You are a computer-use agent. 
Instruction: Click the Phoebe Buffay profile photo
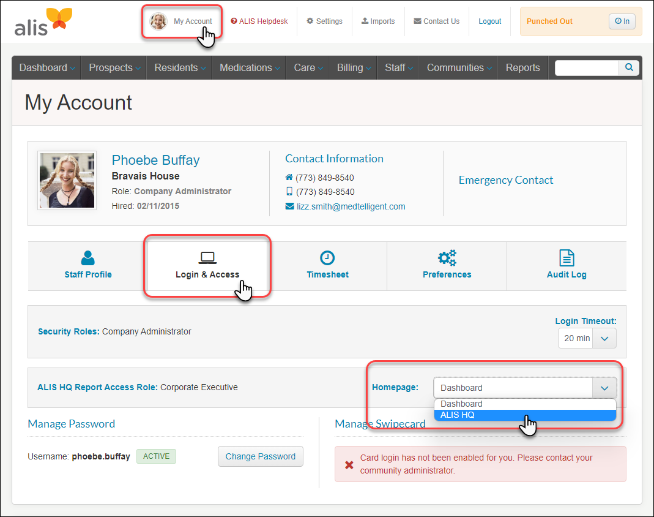click(x=67, y=181)
